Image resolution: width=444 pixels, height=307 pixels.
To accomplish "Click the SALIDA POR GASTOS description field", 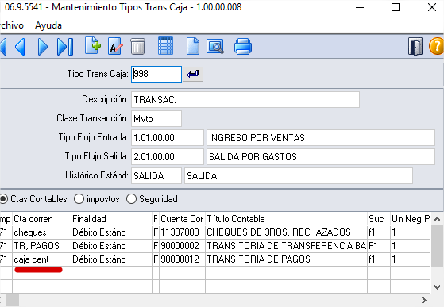I will pos(321,156).
